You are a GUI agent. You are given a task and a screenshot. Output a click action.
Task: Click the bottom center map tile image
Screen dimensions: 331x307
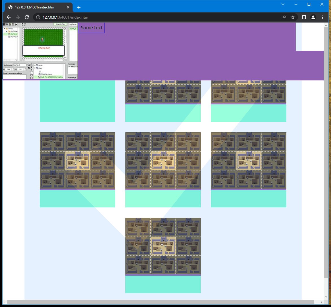pyautogui.click(x=163, y=246)
